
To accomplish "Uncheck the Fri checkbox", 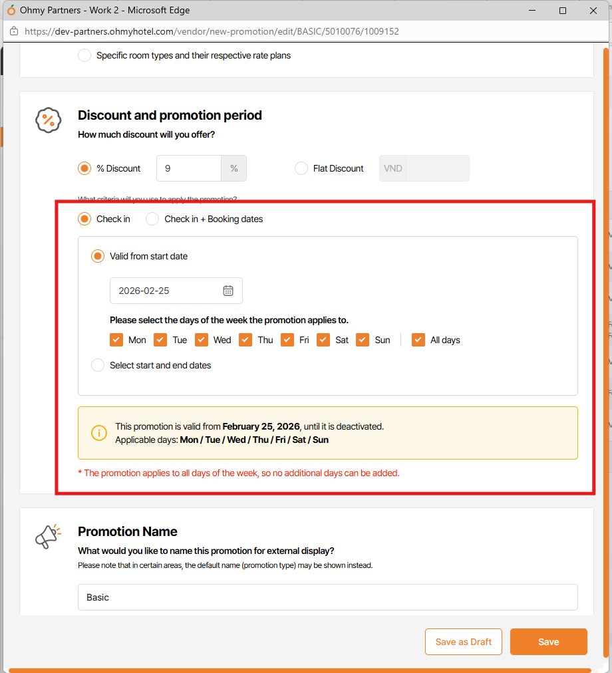I will tap(287, 340).
